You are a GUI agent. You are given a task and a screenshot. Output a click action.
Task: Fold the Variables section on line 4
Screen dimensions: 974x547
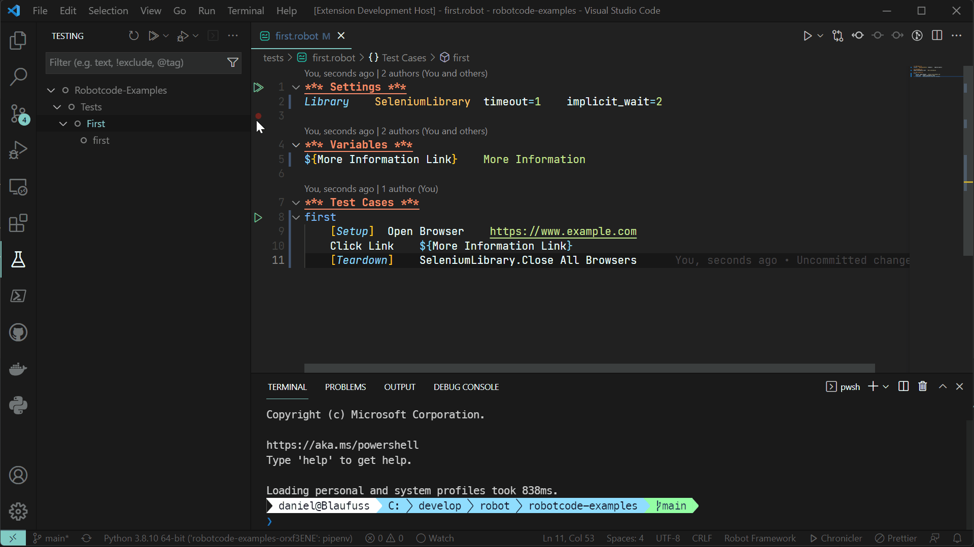pos(296,145)
